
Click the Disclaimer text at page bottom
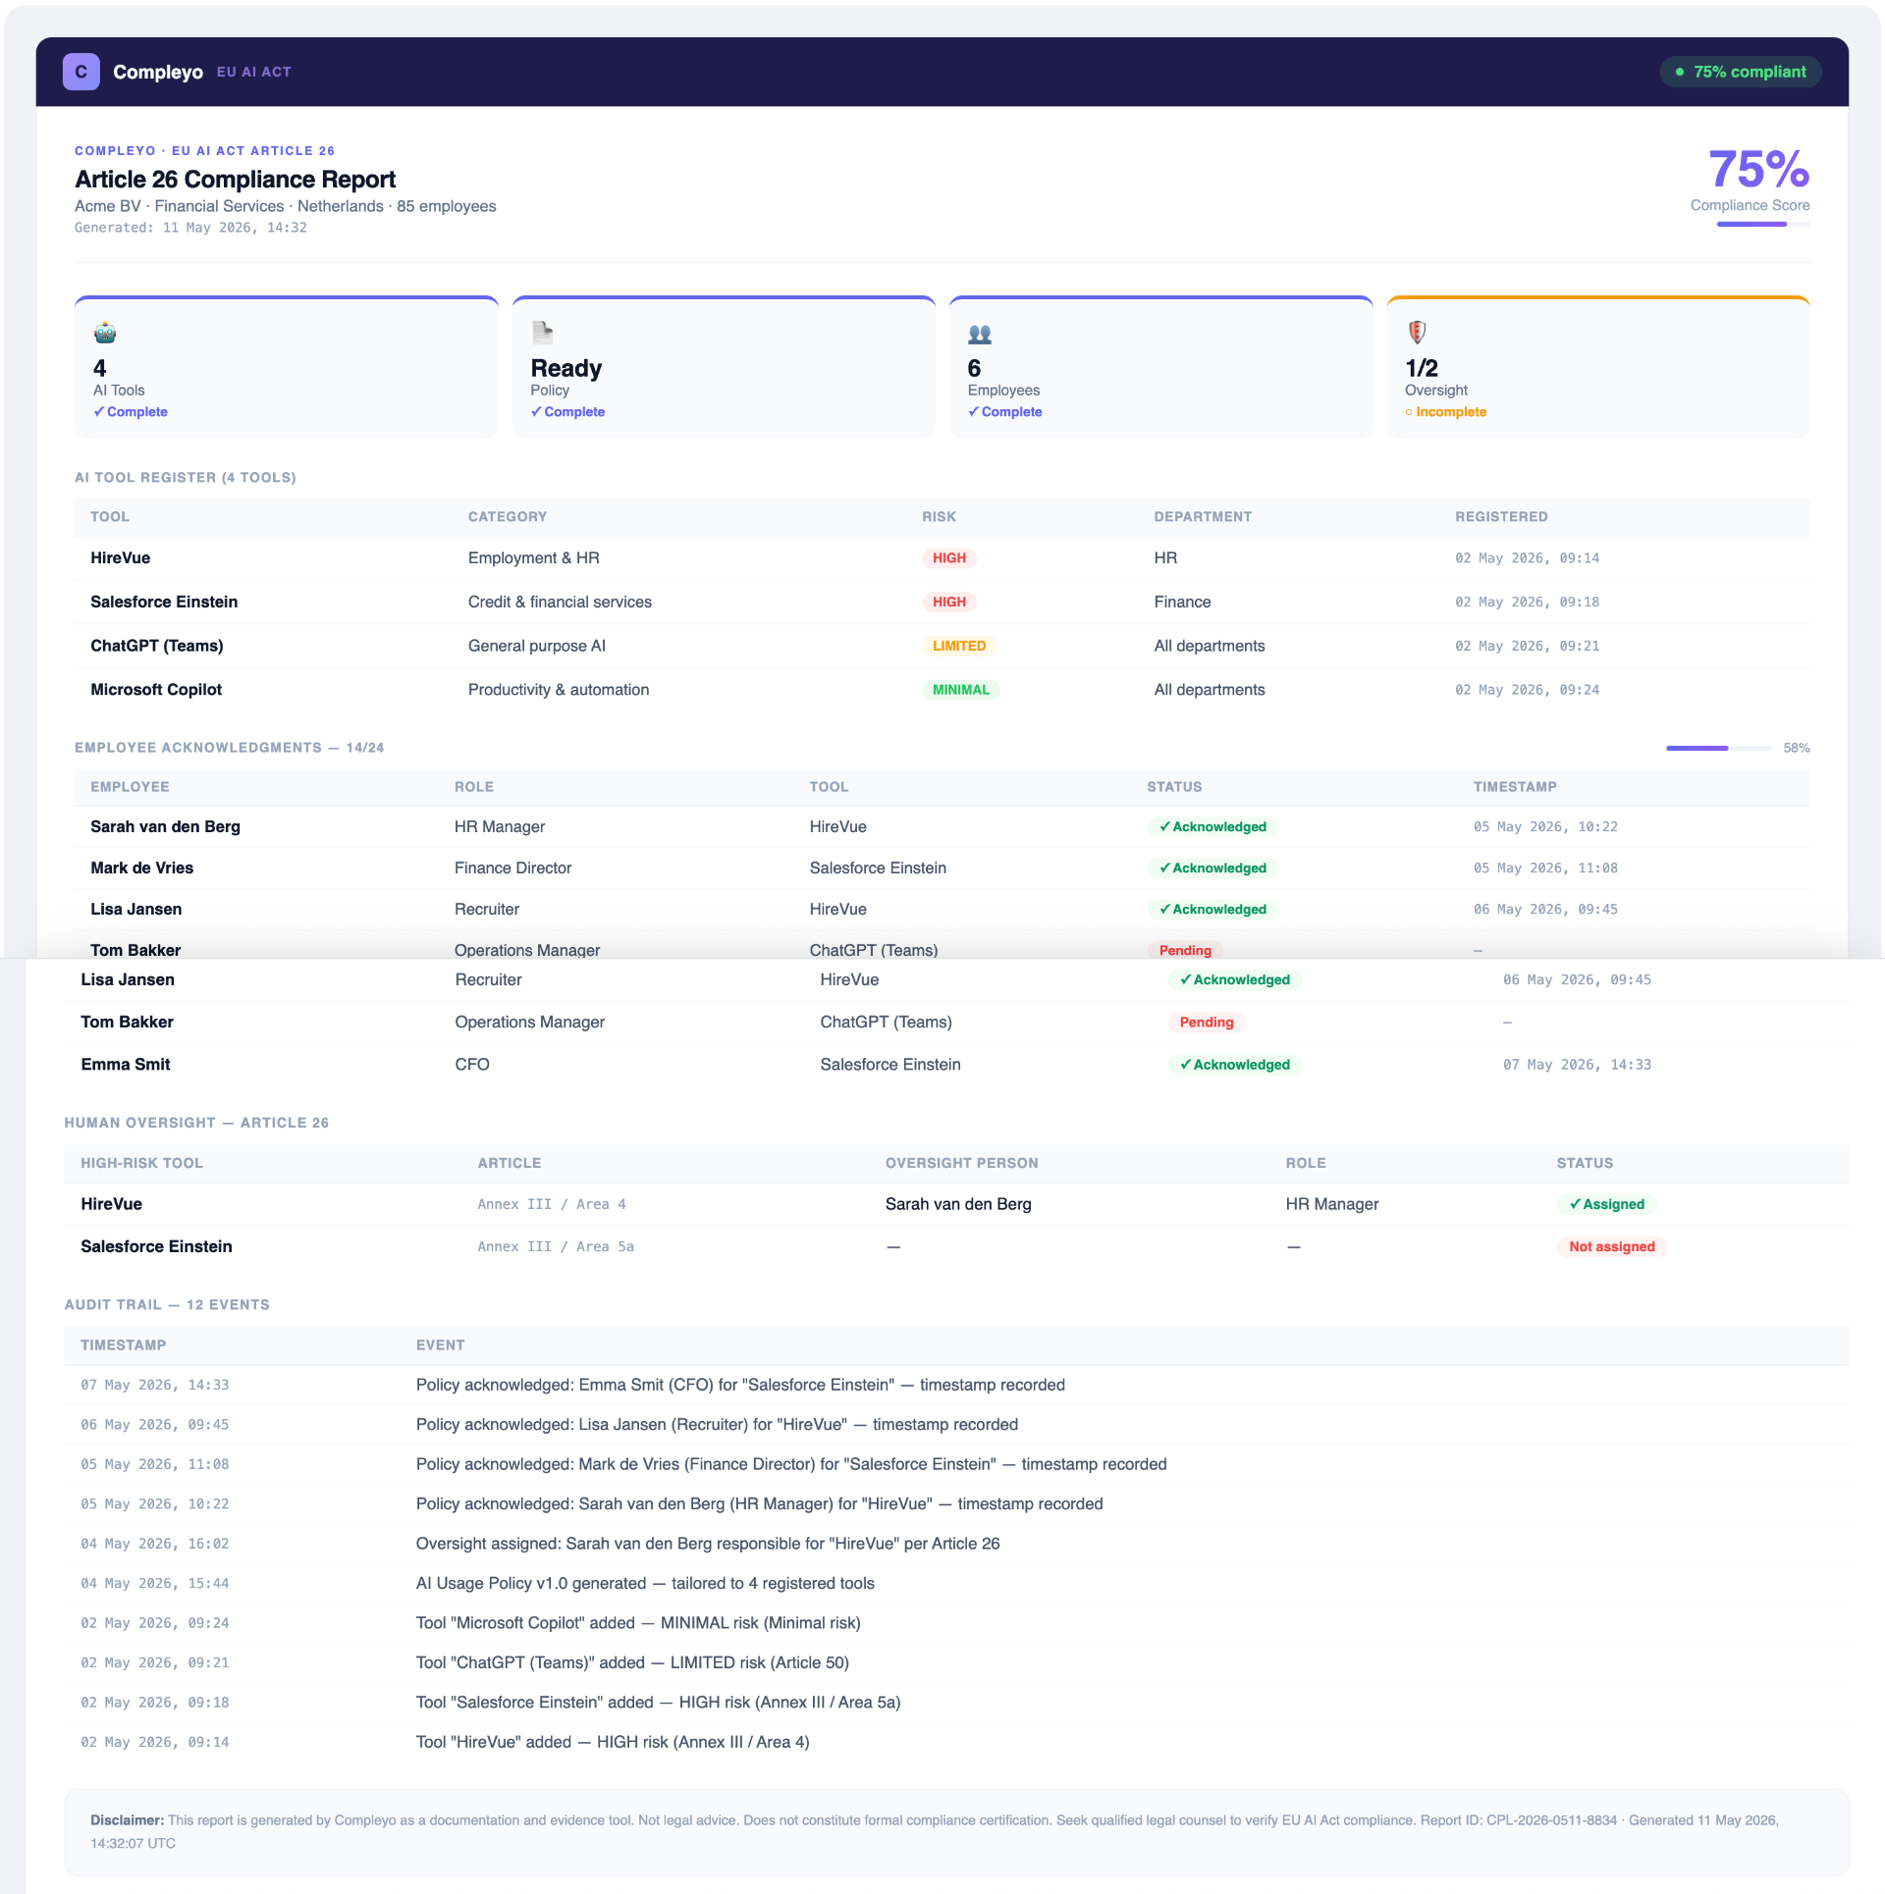(935, 1832)
